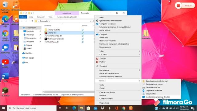Choose Anclar a la barra de tareas
The height and width of the screenshot is (111, 197).
(109, 73)
